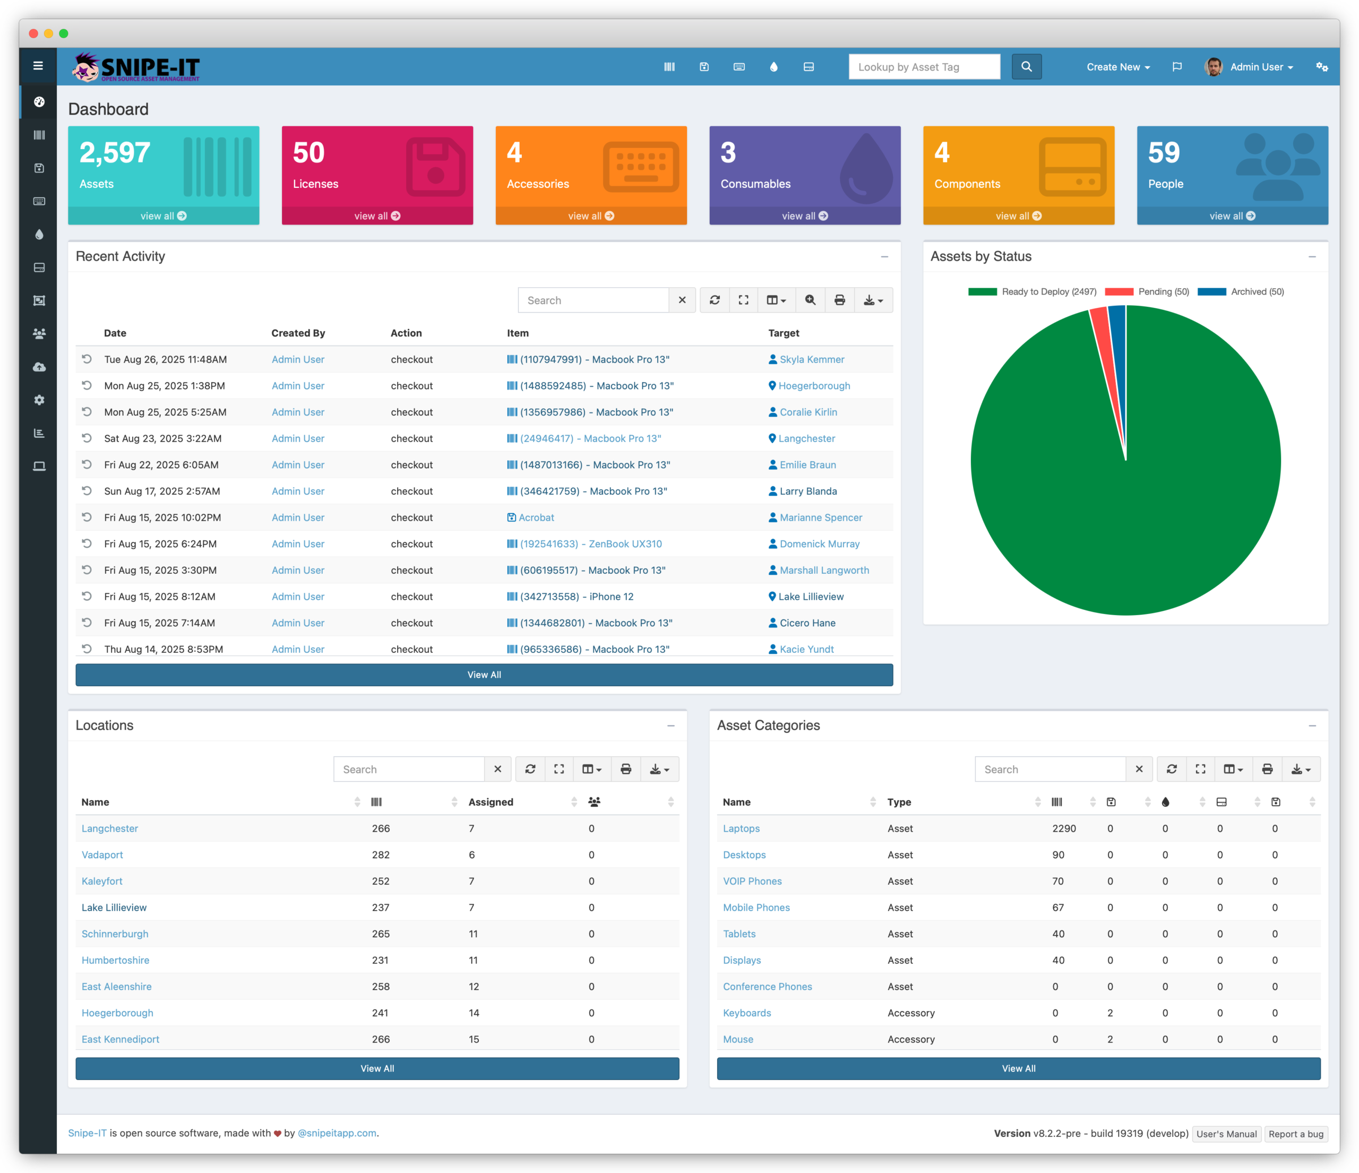Image resolution: width=1359 pixels, height=1173 pixels.
Task: Open the Licenses icon in left sidebar
Action: (39, 168)
